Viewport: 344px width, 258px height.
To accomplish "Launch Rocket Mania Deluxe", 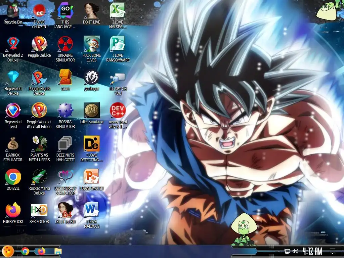I will coord(39,182).
